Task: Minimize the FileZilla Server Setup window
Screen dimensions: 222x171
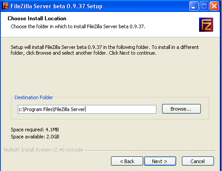Action: tap(194, 6)
